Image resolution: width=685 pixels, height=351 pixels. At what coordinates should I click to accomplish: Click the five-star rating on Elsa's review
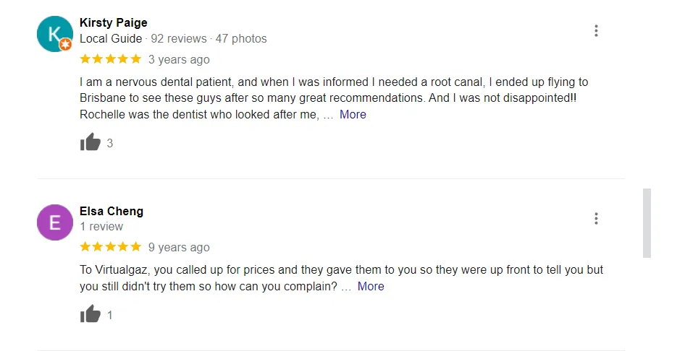click(110, 247)
